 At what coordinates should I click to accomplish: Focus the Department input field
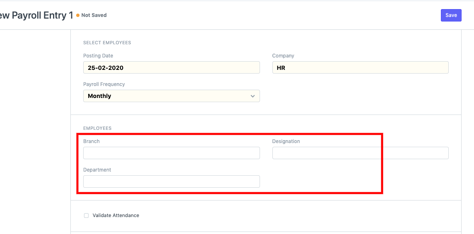point(171,181)
